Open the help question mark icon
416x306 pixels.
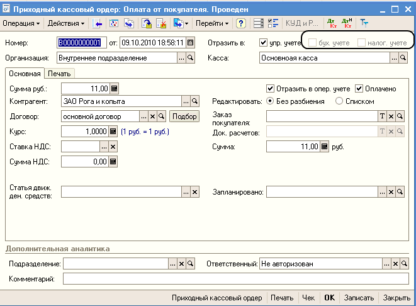click(240, 23)
